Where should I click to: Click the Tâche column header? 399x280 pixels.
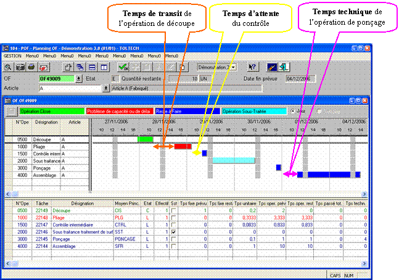click(x=42, y=204)
